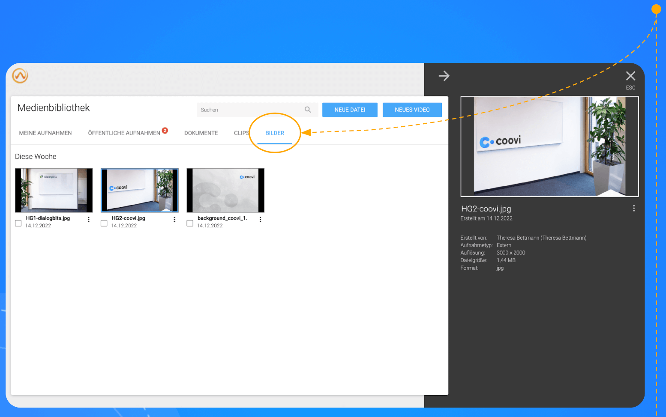Open options menu for background_coovi_1 image
The width and height of the screenshot is (666, 417).
coord(260,220)
